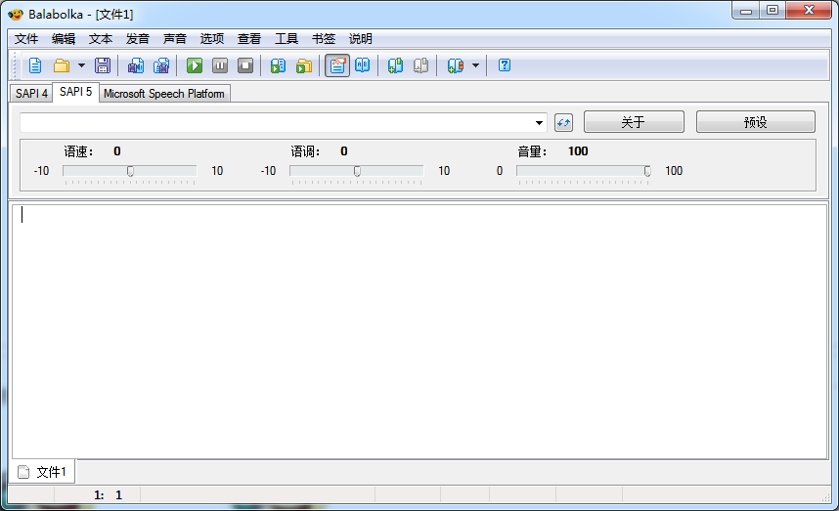
Task: Click the AB dictionary book icon
Action: [x=362, y=65]
